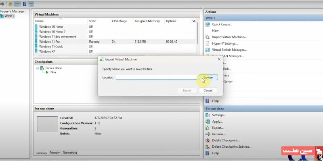Close the Export Virtual Machine dialog
The image size is (323, 161).
(x=219, y=59)
